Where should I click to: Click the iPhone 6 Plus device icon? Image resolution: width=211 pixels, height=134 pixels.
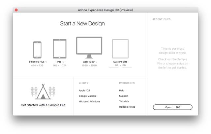click(x=37, y=50)
